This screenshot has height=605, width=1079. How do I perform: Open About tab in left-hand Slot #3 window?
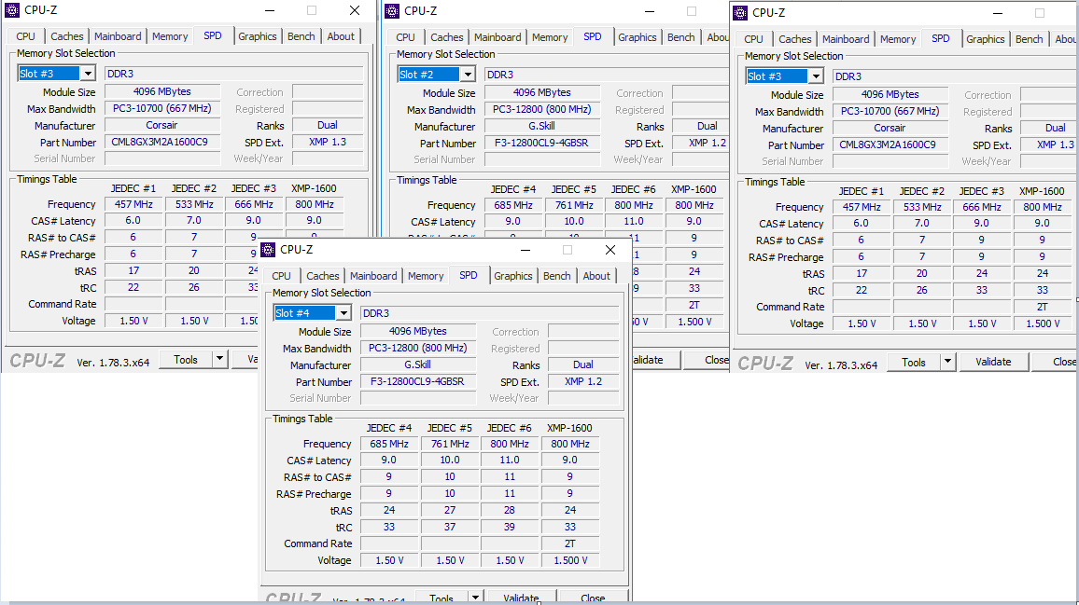[x=341, y=36]
